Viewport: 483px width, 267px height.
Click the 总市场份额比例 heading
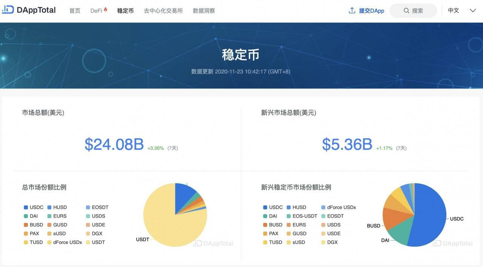coord(44,187)
